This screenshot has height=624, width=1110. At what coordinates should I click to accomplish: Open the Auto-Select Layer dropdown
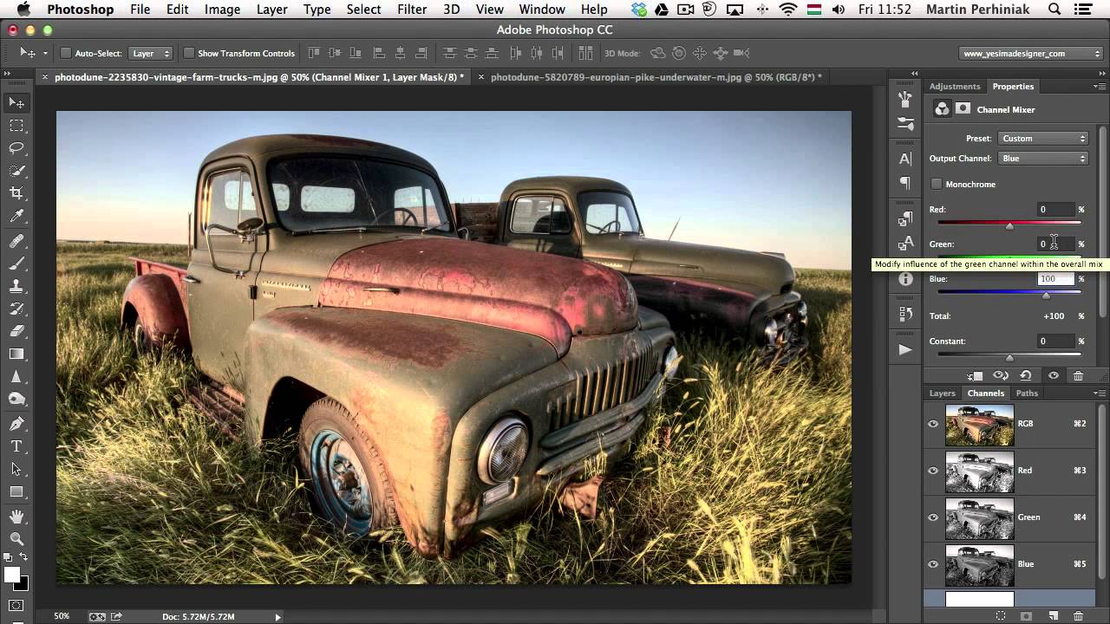click(x=151, y=53)
